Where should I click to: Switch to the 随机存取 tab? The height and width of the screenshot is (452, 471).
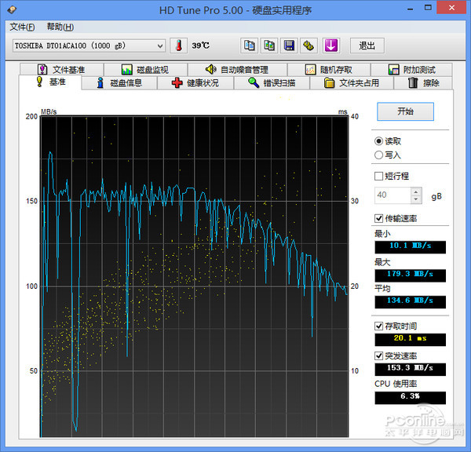pyautogui.click(x=329, y=70)
